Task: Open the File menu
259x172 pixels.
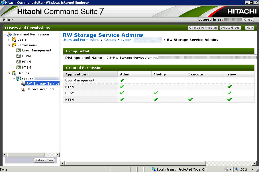Action: coord(8,20)
